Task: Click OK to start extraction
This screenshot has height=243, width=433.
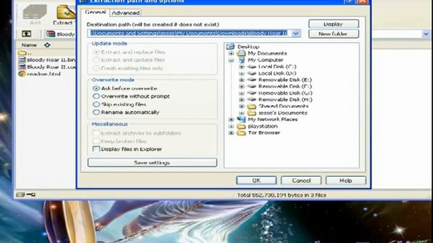Action: [256, 180]
